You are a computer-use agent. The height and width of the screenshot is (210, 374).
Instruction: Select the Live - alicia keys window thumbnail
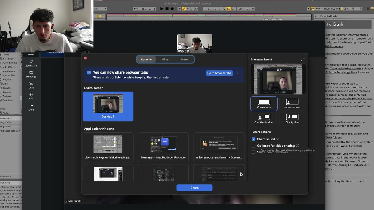coord(108,147)
